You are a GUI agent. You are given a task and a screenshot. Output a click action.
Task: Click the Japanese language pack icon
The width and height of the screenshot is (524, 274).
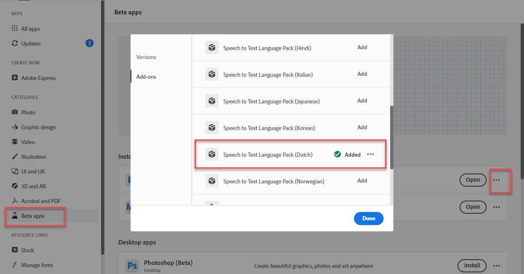pos(212,101)
